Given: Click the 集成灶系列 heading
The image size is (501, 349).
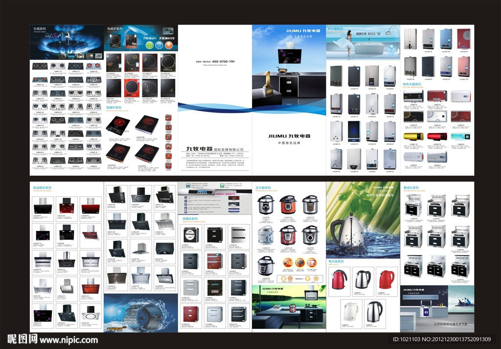Looking at the screenshot, I should pyautogui.click(x=412, y=187).
